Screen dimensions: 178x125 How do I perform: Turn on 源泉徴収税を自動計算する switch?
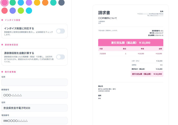coord(61,57)
